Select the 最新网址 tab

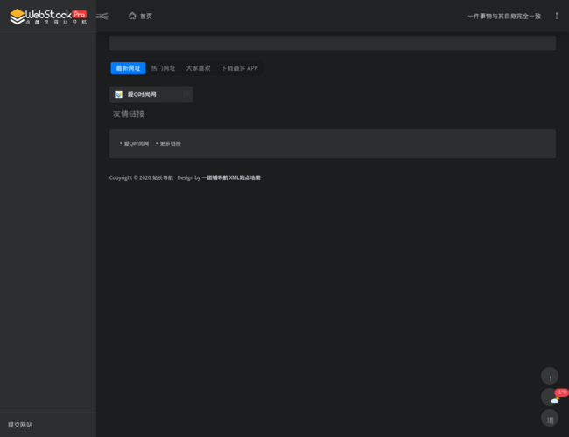[128, 68]
